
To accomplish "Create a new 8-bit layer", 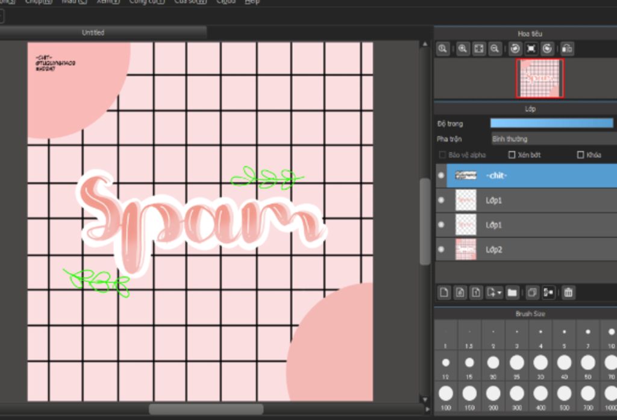I will click(x=460, y=292).
